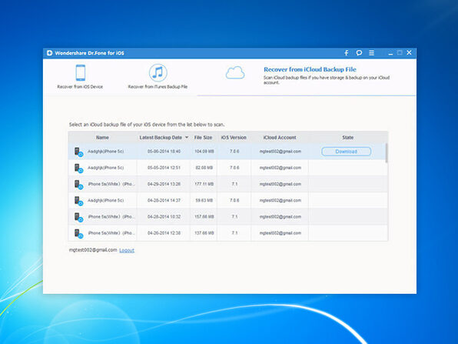Log out of mgtest002@gmail.com account
Screen dimensions: 458x344
[127, 250]
